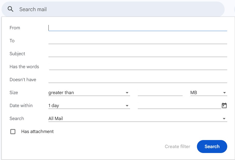
Task: Click the "Doesn't have" field
Action: [138, 80]
